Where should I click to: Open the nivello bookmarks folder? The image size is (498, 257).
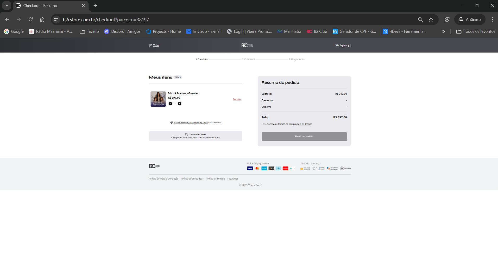tap(89, 31)
